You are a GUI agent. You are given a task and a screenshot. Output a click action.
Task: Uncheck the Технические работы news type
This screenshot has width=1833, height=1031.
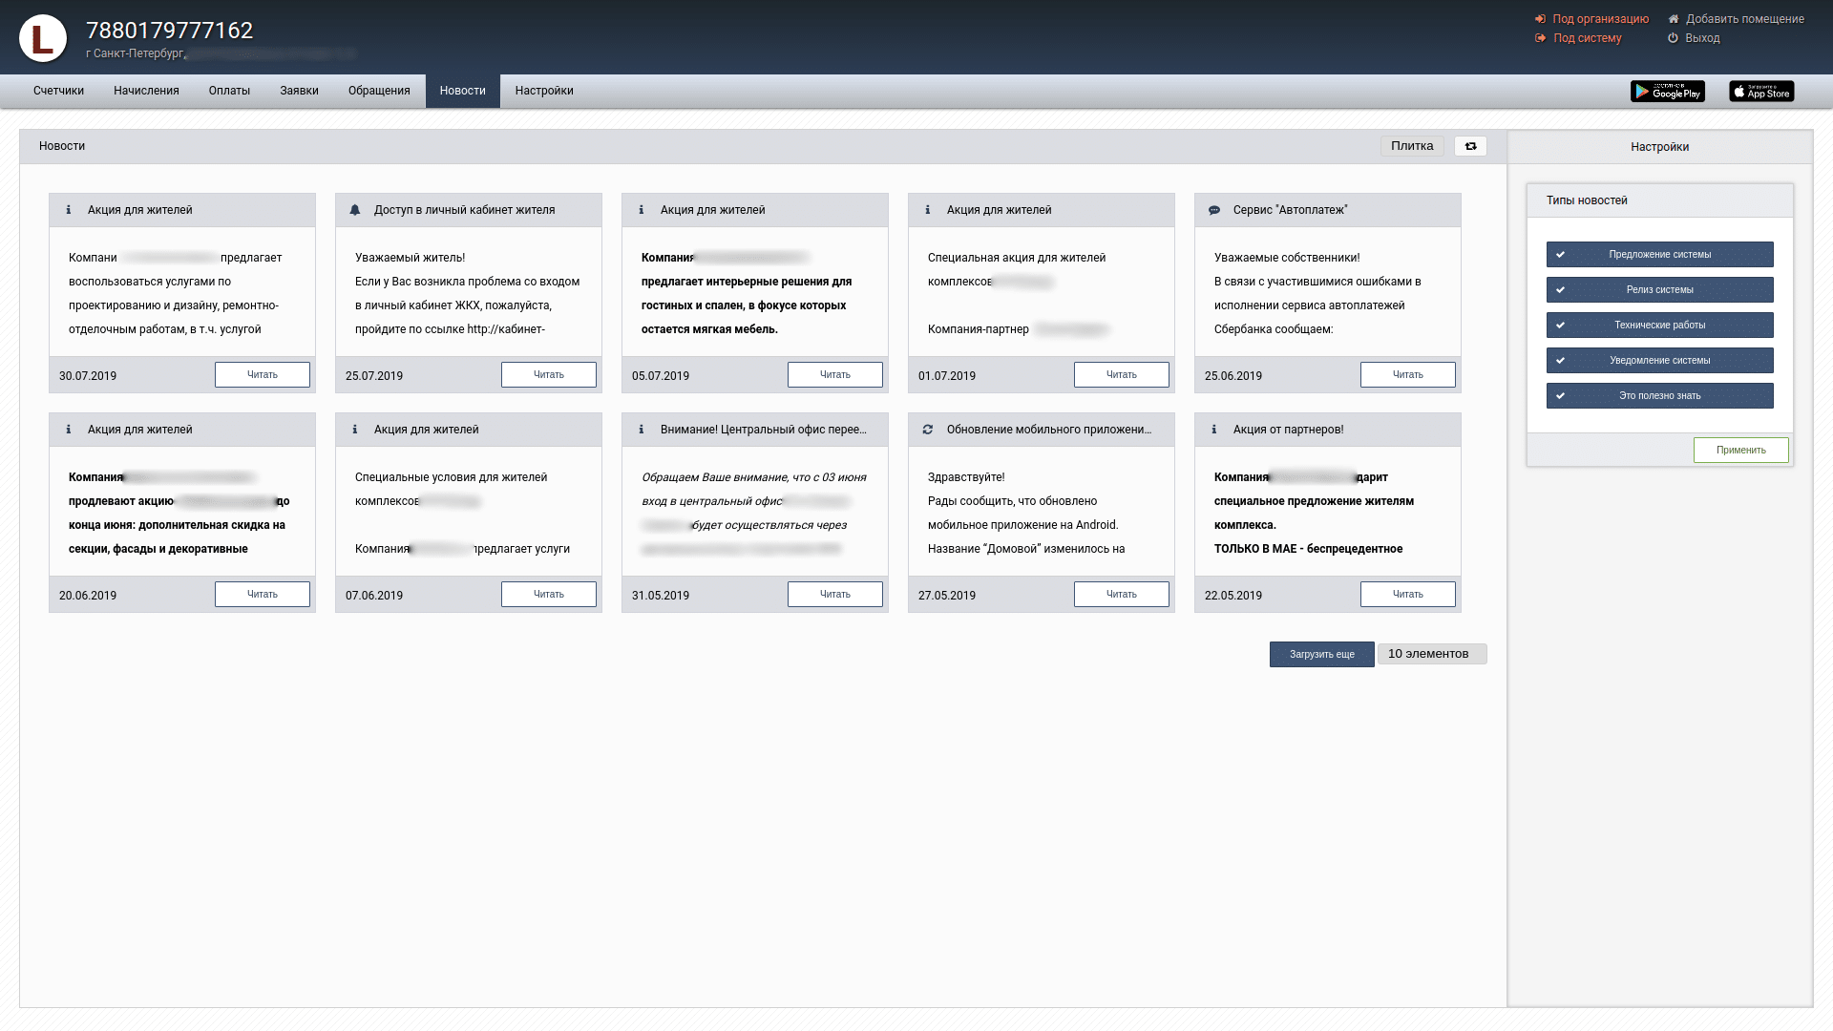tap(1659, 325)
